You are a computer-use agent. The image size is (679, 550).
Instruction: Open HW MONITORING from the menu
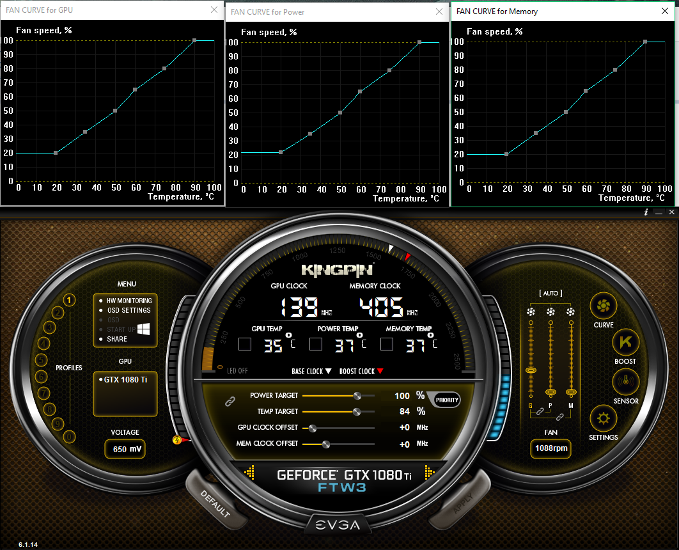(x=129, y=301)
